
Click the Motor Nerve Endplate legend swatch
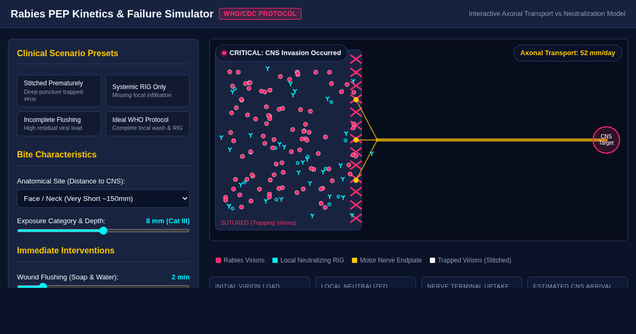point(355,260)
